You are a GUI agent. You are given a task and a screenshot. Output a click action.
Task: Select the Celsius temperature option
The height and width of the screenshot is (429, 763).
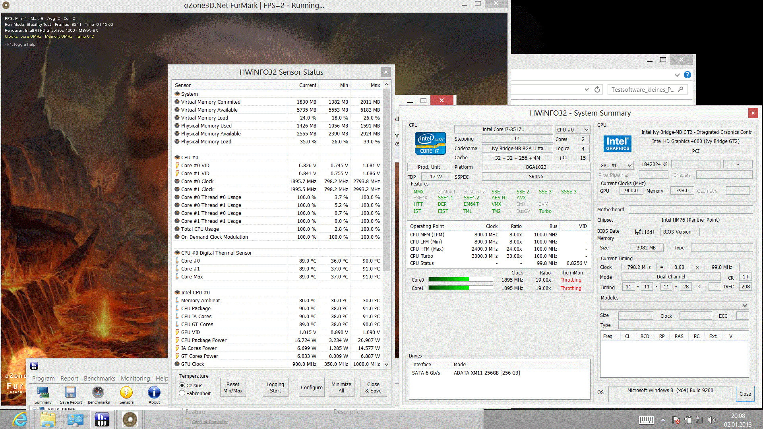pos(182,385)
